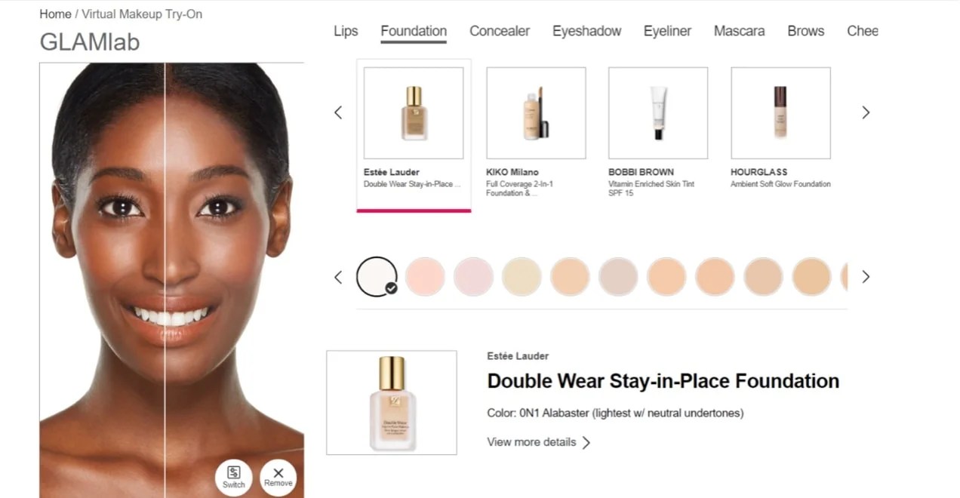Pick the light pink second shade swatch
960x498 pixels.
tap(425, 276)
